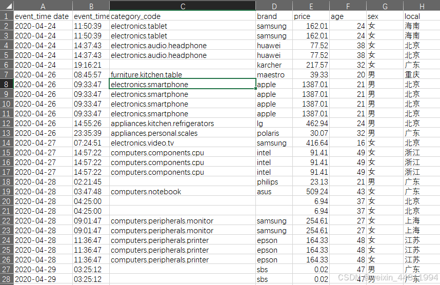This screenshot has height=285, width=440.
Task: Click the 'huawei' cell in row 4
Action: [x=274, y=46]
